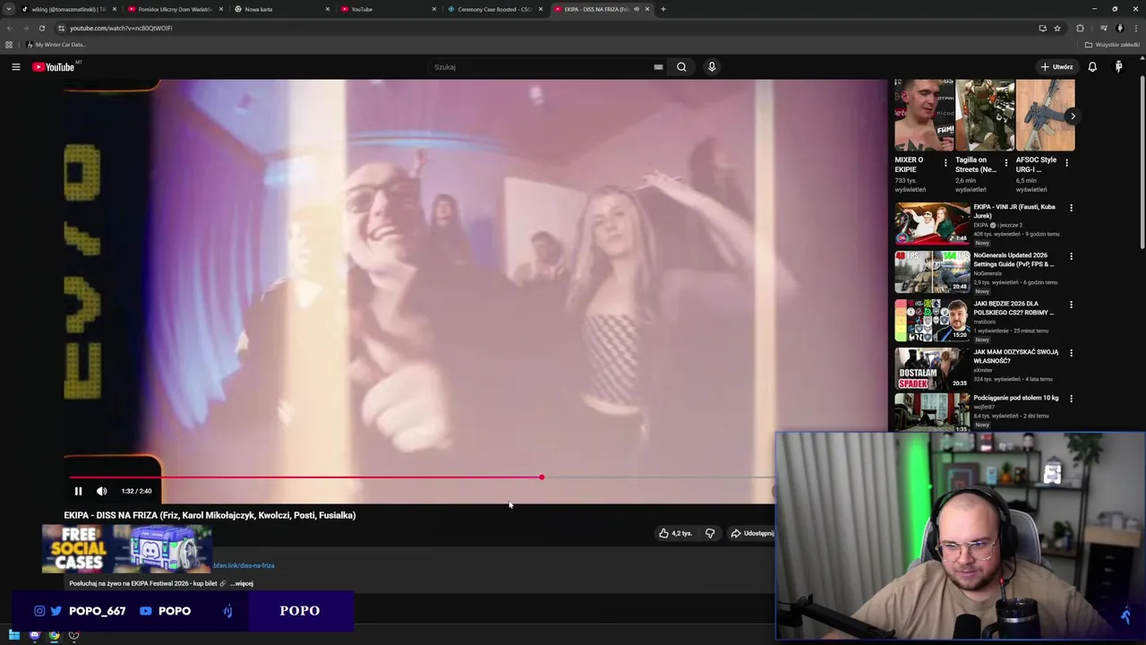Open options for AFSOC Style URG-I short

tap(1066, 163)
